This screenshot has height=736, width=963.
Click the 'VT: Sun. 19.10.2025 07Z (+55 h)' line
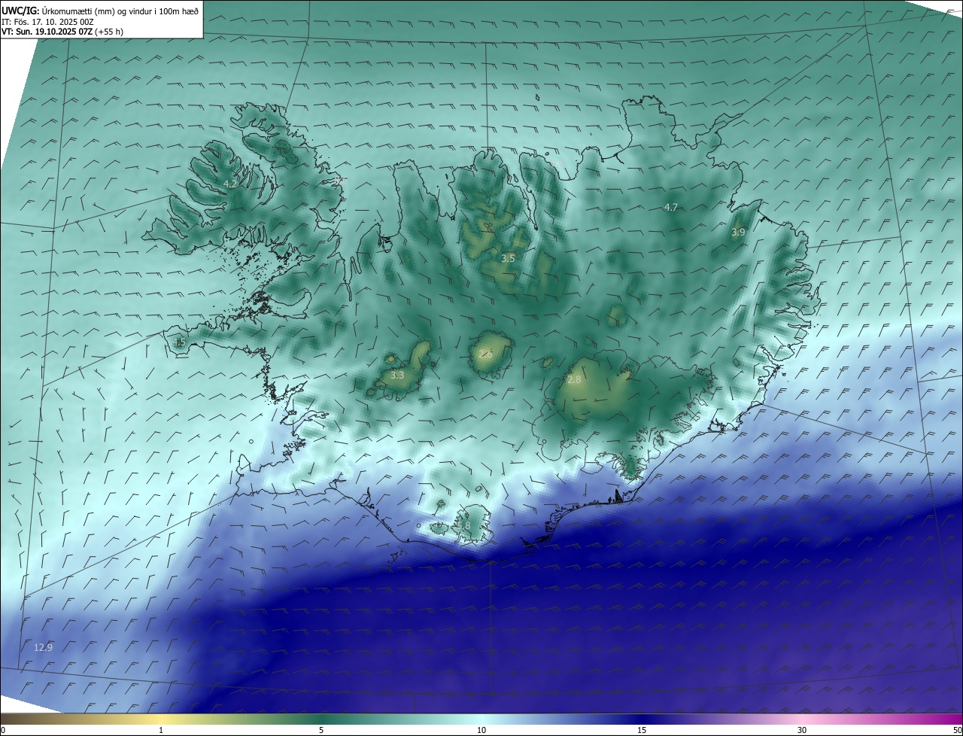coord(62,32)
